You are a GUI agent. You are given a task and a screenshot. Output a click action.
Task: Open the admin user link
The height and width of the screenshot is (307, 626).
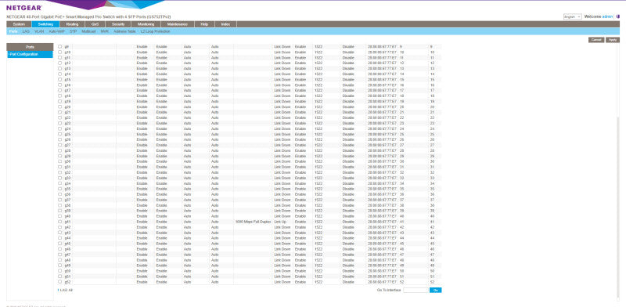[608, 16]
